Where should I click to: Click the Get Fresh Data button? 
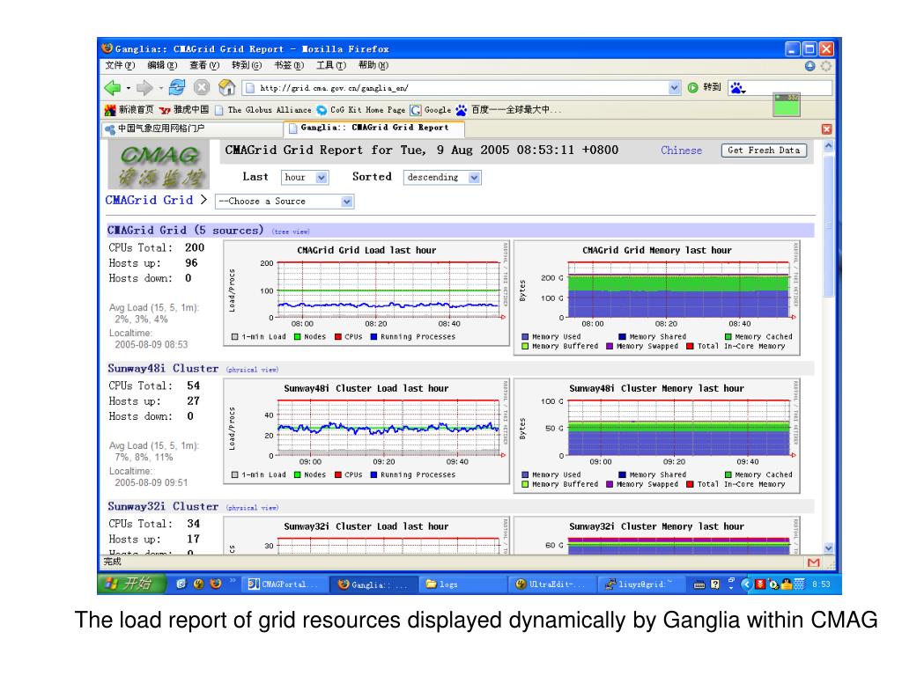coord(764,151)
